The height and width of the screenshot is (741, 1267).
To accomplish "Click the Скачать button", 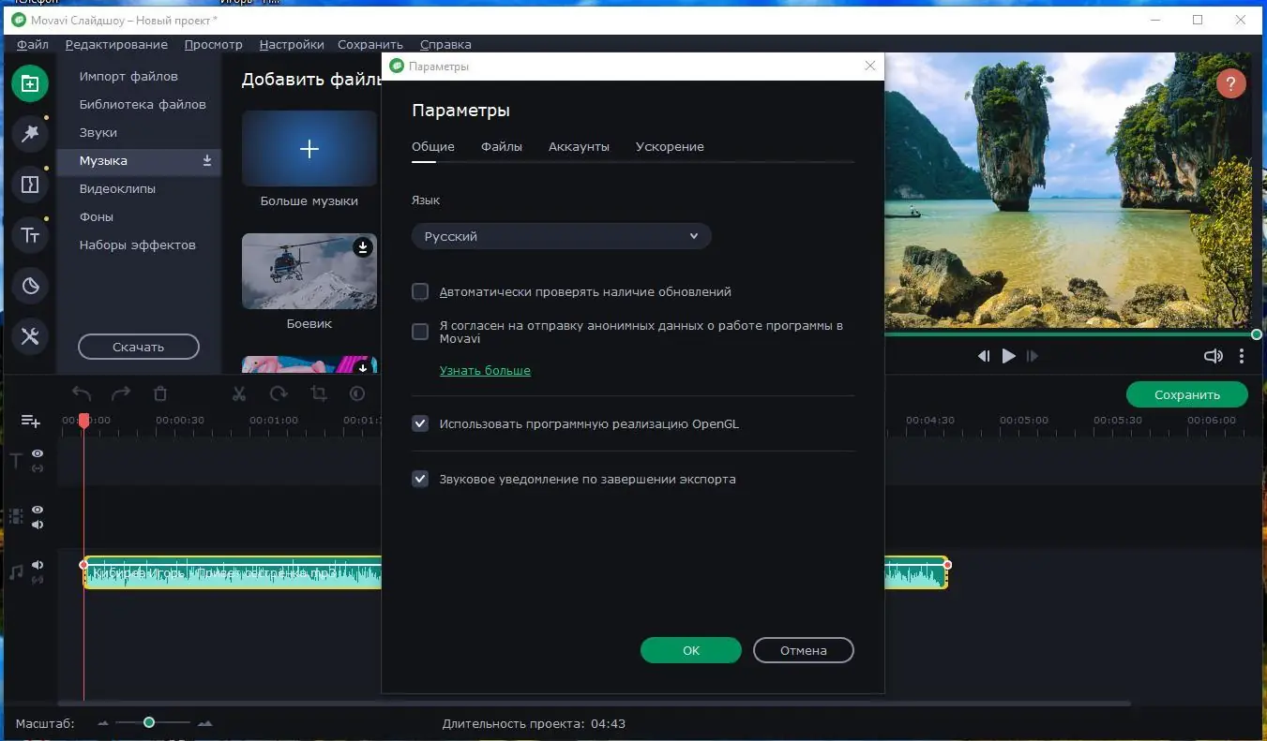I will [139, 347].
